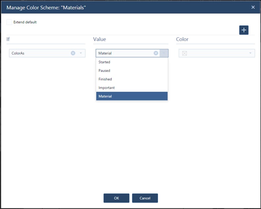This screenshot has width=261, height=209.
Task: Clear the ColorAs field selection
Action: [x=73, y=53]
